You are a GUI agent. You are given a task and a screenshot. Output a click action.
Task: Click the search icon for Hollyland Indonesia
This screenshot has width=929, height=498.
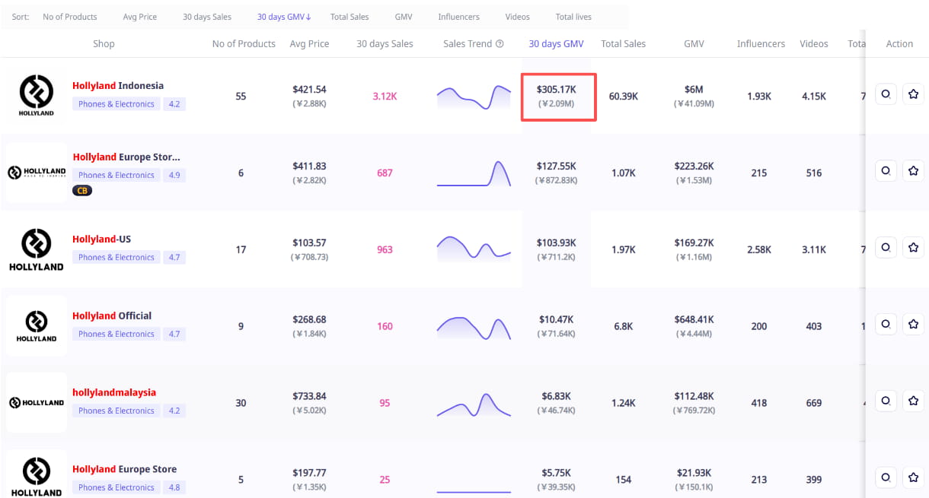click(886, 95)
